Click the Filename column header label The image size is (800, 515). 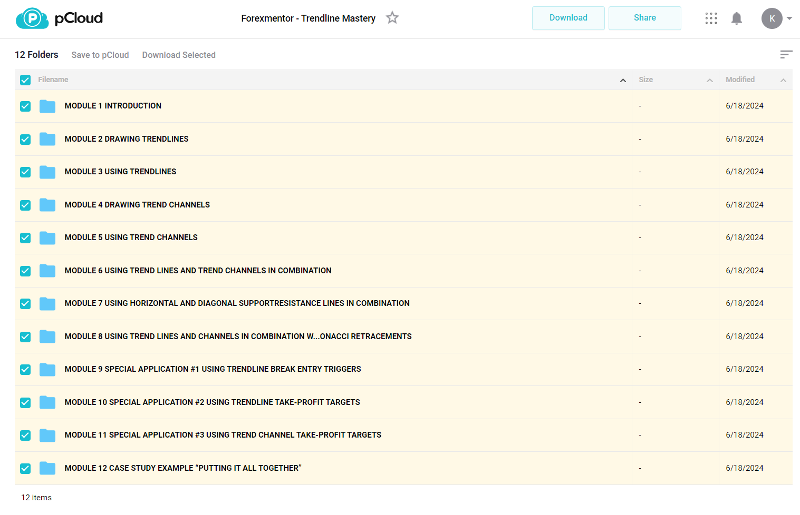click(x=53, y=80)
